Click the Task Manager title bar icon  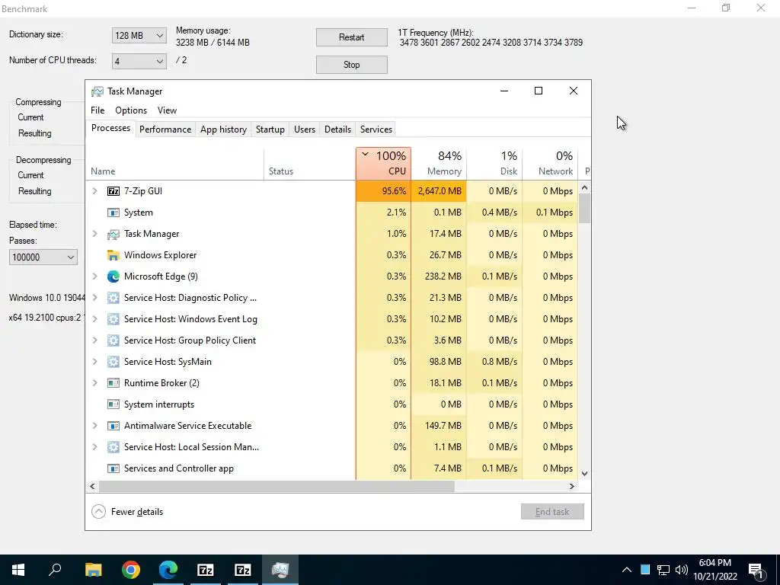(x=97, y=91)
